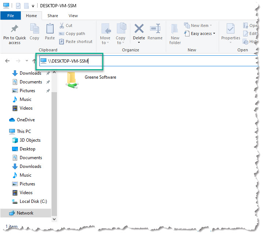Click the New folder icon
The width and height of the screenshot is (264, 236).
tap(175, 29)
